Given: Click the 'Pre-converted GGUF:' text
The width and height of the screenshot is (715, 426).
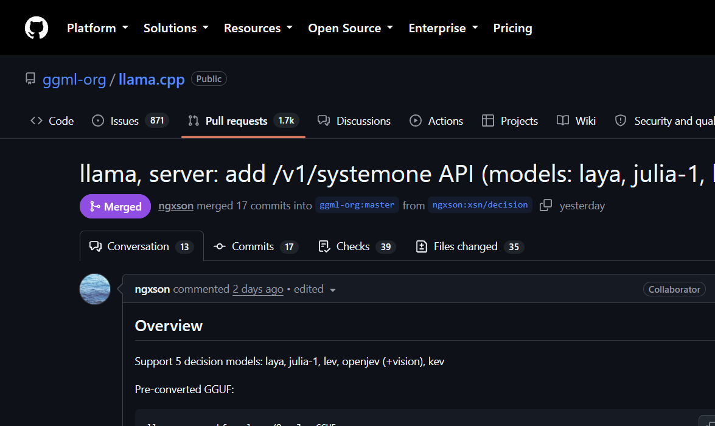Looking at the screenshot, I should 184,389.
